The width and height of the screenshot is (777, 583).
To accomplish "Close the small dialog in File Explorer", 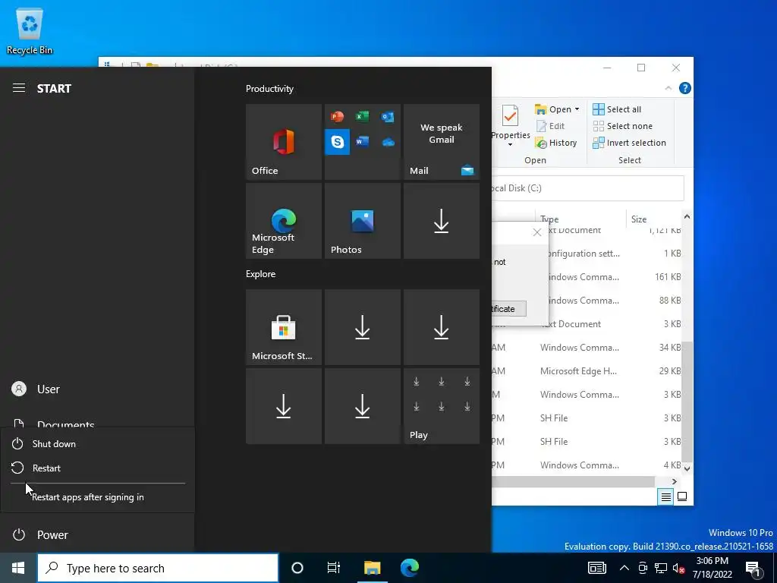I will point(536,232).
